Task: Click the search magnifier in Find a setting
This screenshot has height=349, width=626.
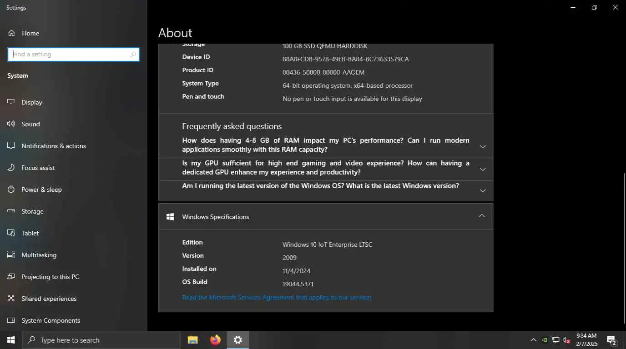Action: (x=133, y=55)
